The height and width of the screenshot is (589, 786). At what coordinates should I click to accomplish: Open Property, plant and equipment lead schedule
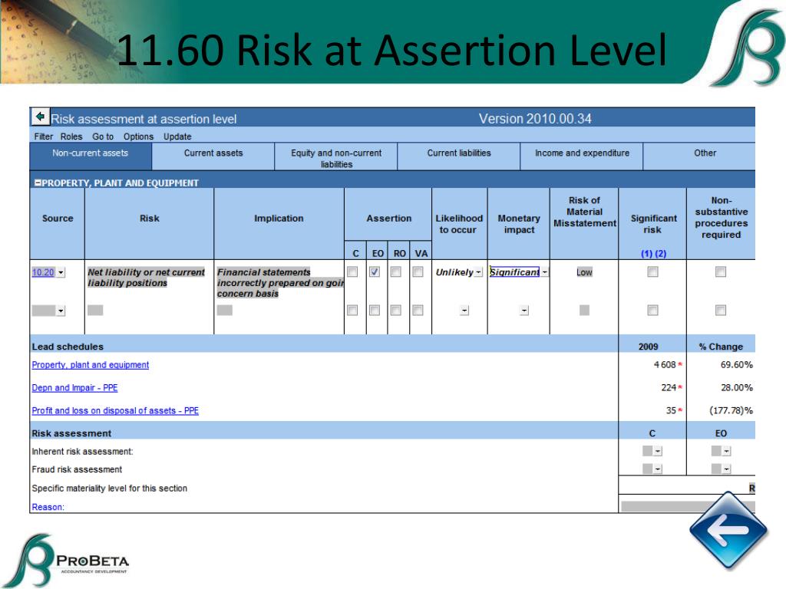click(91, 365)
